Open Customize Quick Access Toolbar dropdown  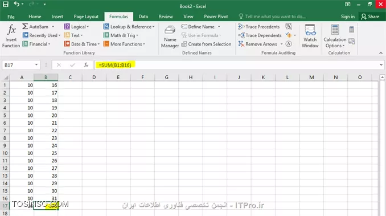pos(44,4)
